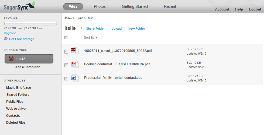Click the Upload link
Image resolution: width=264 pixels, height=135 pixels.
point(116,29)
